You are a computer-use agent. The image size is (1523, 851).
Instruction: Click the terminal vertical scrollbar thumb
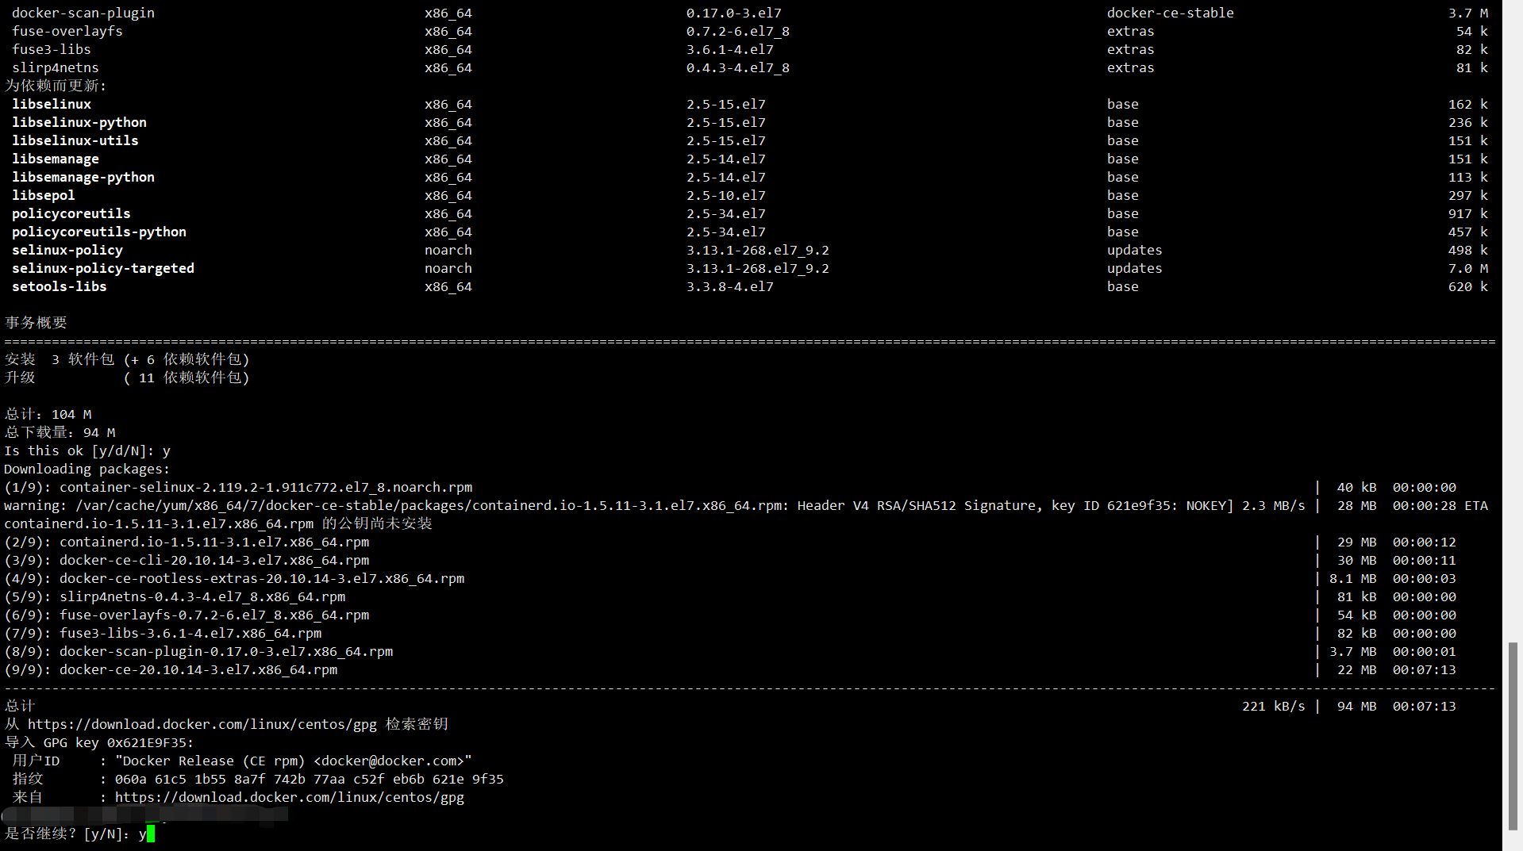coord(1513,735)
